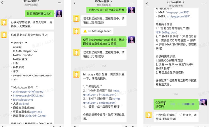Click the warning icon on Message failed

(85, 31)
